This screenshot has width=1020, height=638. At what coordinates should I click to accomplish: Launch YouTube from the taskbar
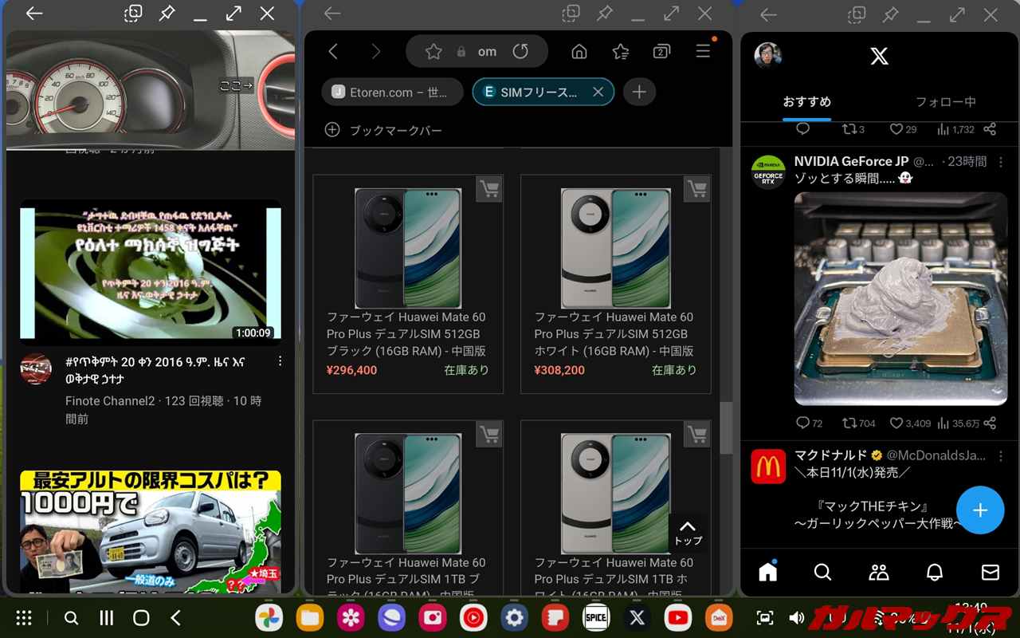tap(678, 618)
